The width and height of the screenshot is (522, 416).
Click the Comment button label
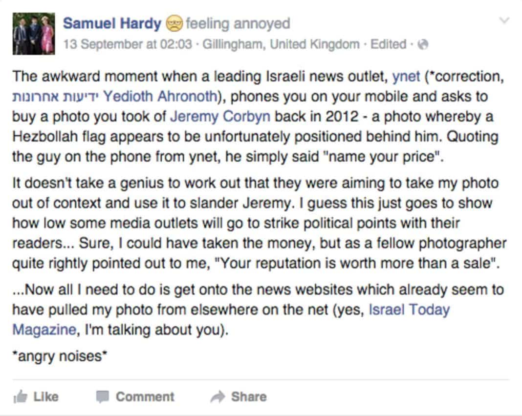click(x=145, y=396)
